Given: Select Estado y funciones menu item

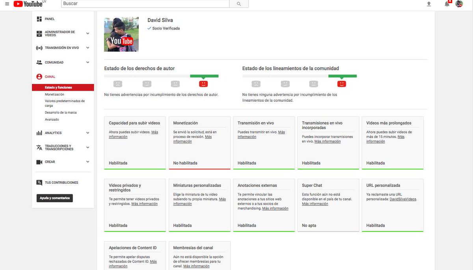Looking at the screenshot, I should tap(63, 88).
